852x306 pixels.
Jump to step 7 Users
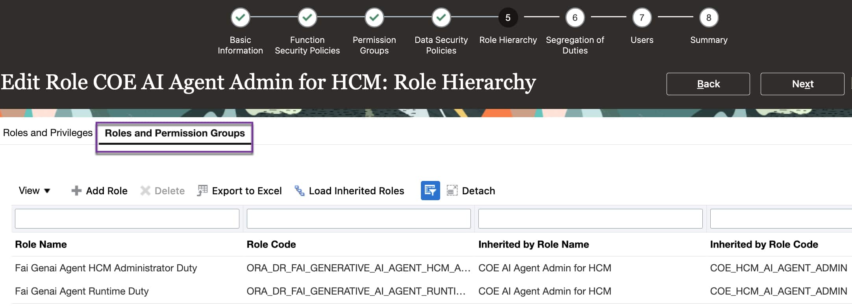pyautogui.click(x=642, y=18)
